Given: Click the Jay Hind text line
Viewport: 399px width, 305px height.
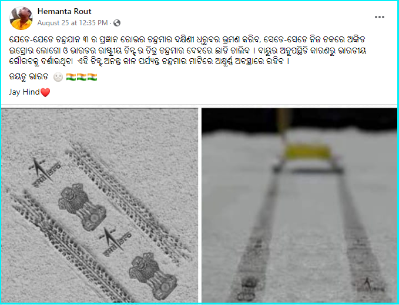Looking at the screenshot, I should pyautogui.click(x=29, y=92).
